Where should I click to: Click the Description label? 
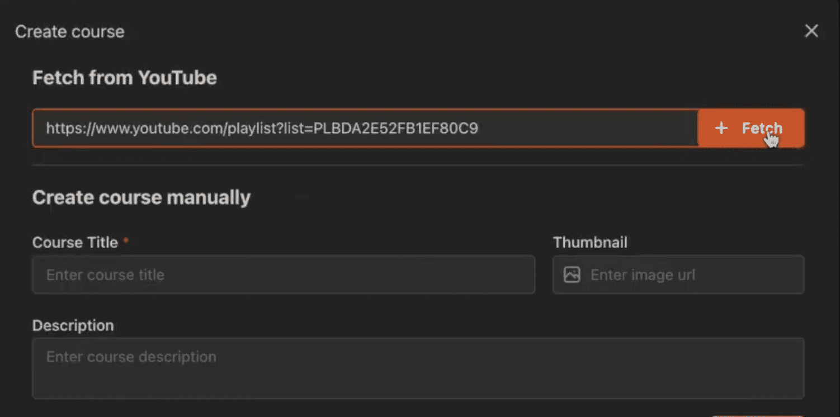73,325
